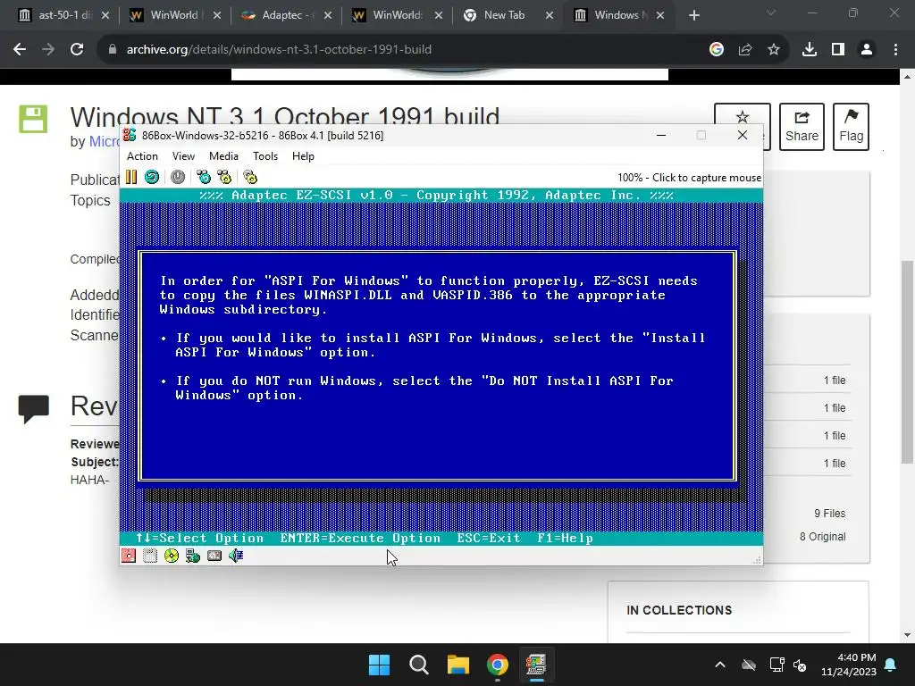This screenshot has width=915, height=686.
Task: Click the sound speaker status icon
Action: [236, 556]
